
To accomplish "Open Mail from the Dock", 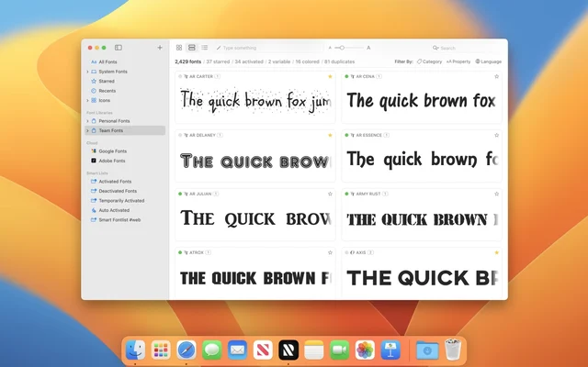I will click(x=237, y=350).
